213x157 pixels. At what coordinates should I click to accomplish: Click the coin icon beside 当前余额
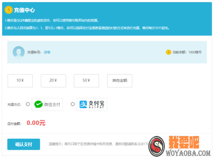pyautogui.click(x=168, y=52)
